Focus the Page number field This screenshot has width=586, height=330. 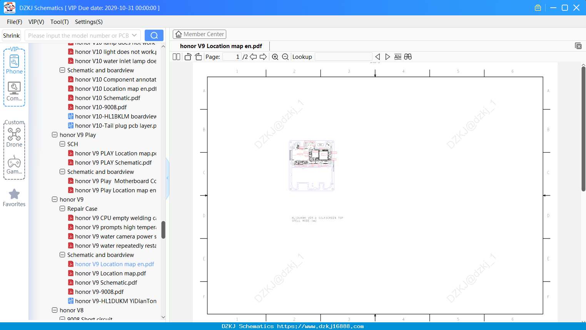click(232, 57)
